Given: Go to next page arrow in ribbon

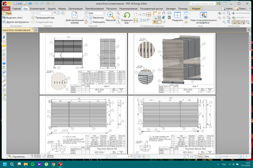Looking at the screenshot, I should tap(58, 13).
